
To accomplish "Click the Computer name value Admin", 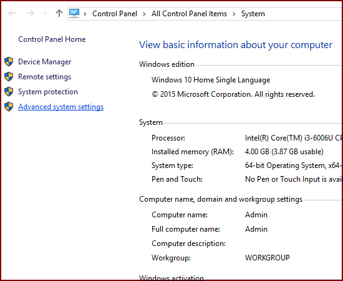I will (256, 215).
